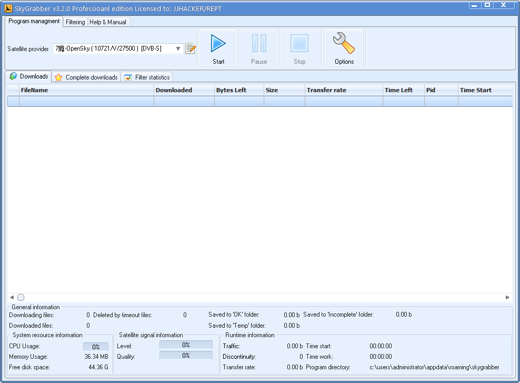Viewport: 520px width, 383px height.
Task: Sort by the Transfer rate column header
Action: 344,90
